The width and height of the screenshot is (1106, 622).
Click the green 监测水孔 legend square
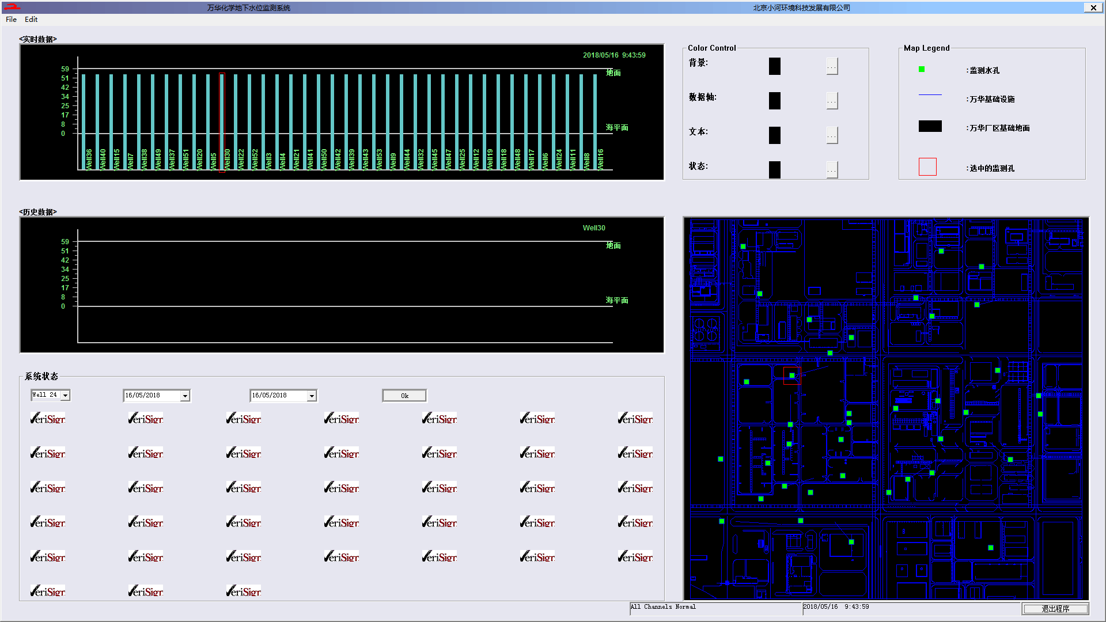[x=922, y=69]
